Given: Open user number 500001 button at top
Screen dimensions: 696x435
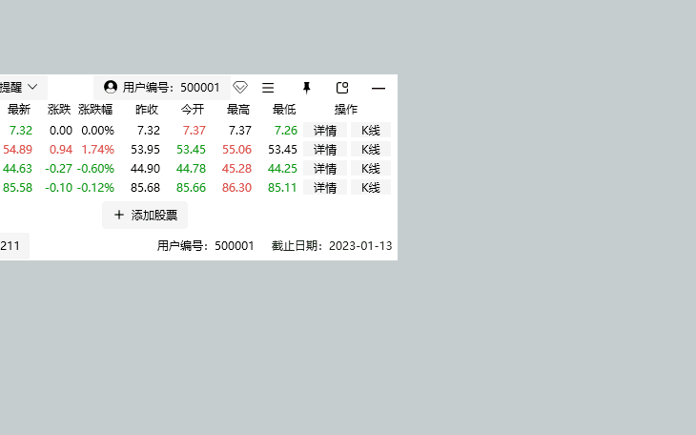Looking at the screenshot, I should 162,88.
